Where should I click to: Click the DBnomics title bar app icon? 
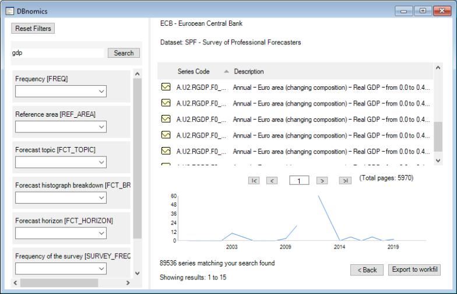click(x=6, y=12)
